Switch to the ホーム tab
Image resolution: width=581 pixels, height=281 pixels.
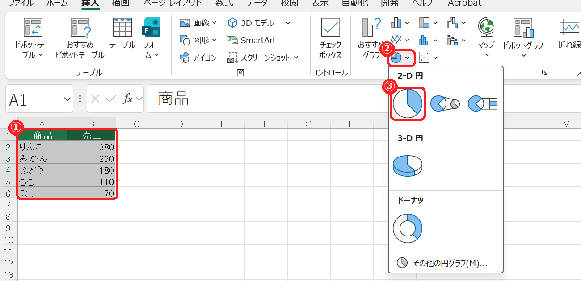point(58,3)
